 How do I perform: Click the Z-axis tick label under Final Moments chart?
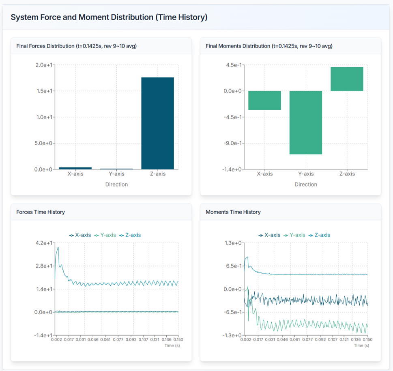347,174
